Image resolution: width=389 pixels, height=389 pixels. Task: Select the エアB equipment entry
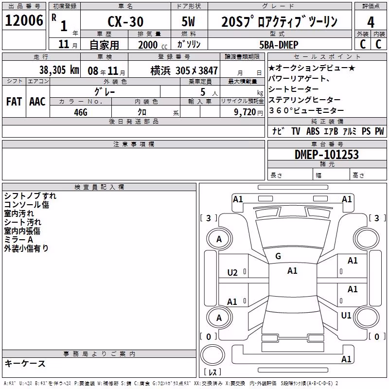click(331, 131)
